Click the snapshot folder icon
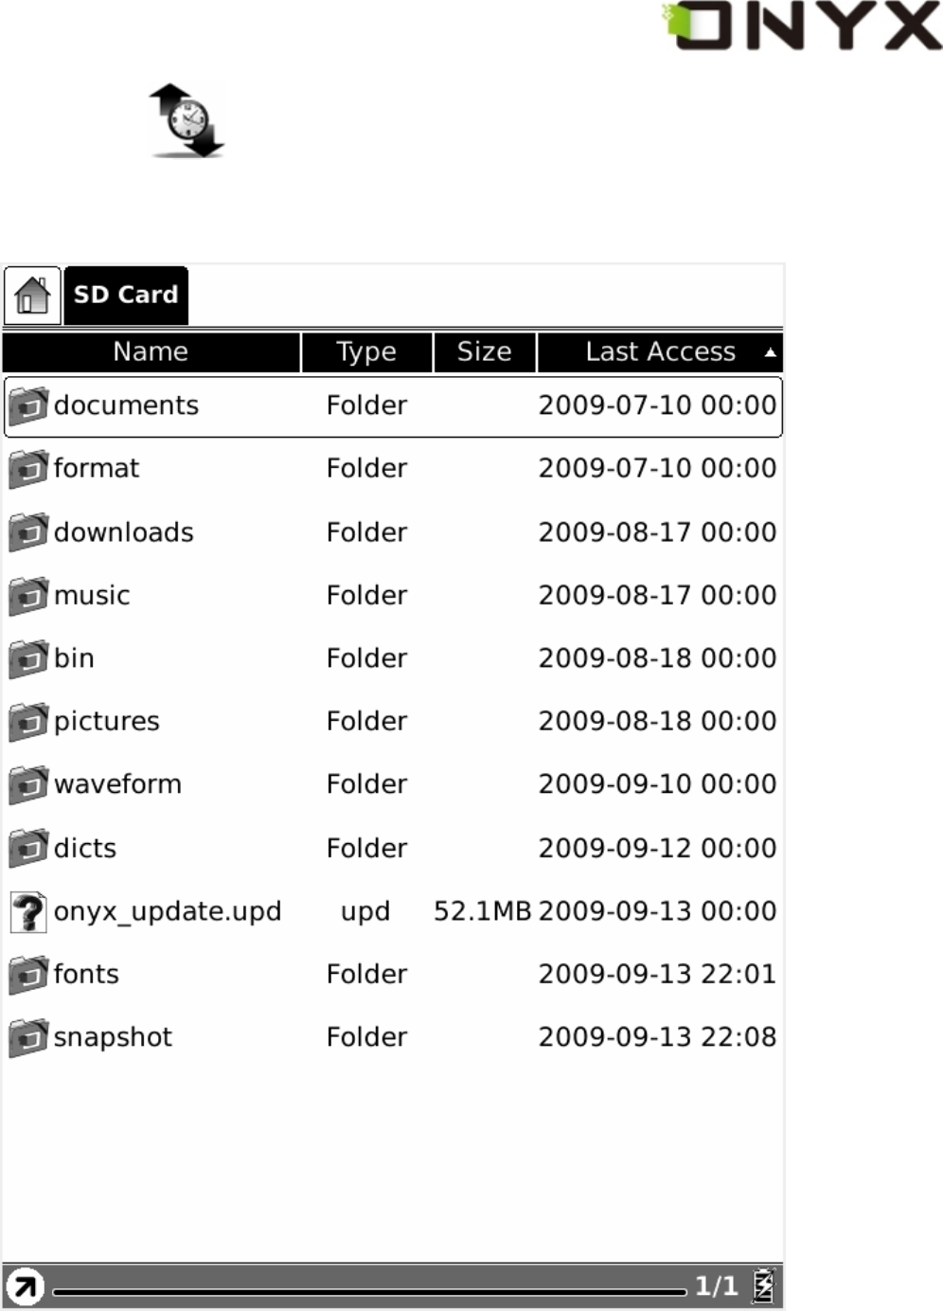The image size is (943, 1311). tap(28, 1038)
